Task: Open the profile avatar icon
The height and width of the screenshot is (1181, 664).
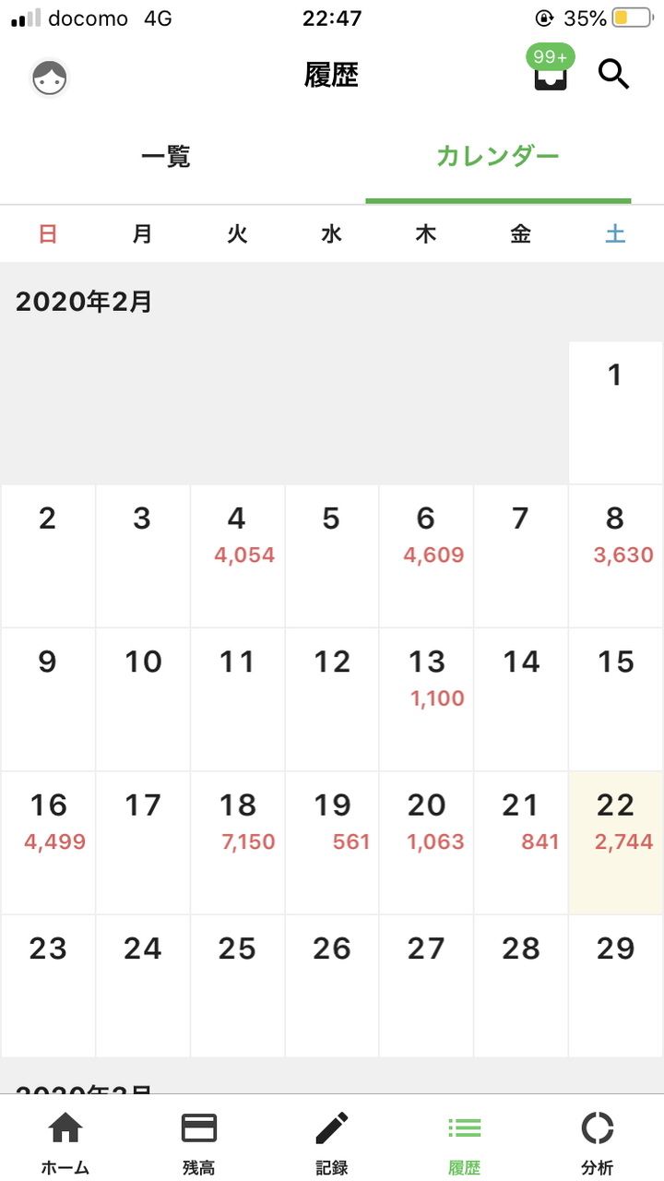Action: point(49,78)
